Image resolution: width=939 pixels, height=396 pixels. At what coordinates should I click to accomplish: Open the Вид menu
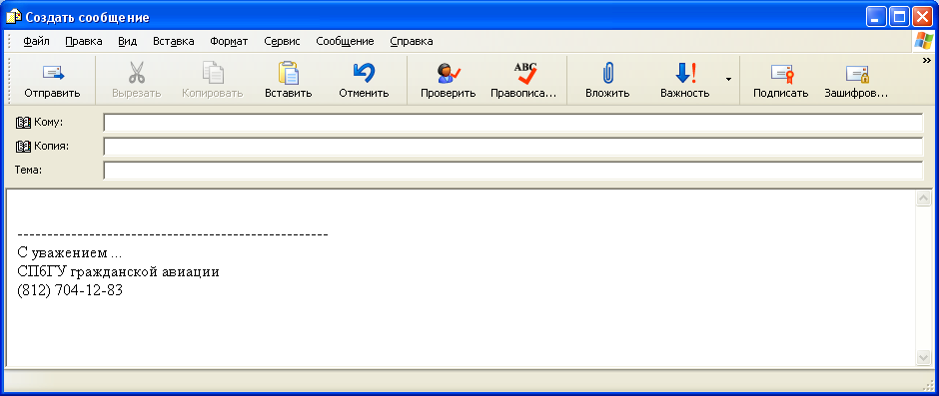click(x=128, y=41)
